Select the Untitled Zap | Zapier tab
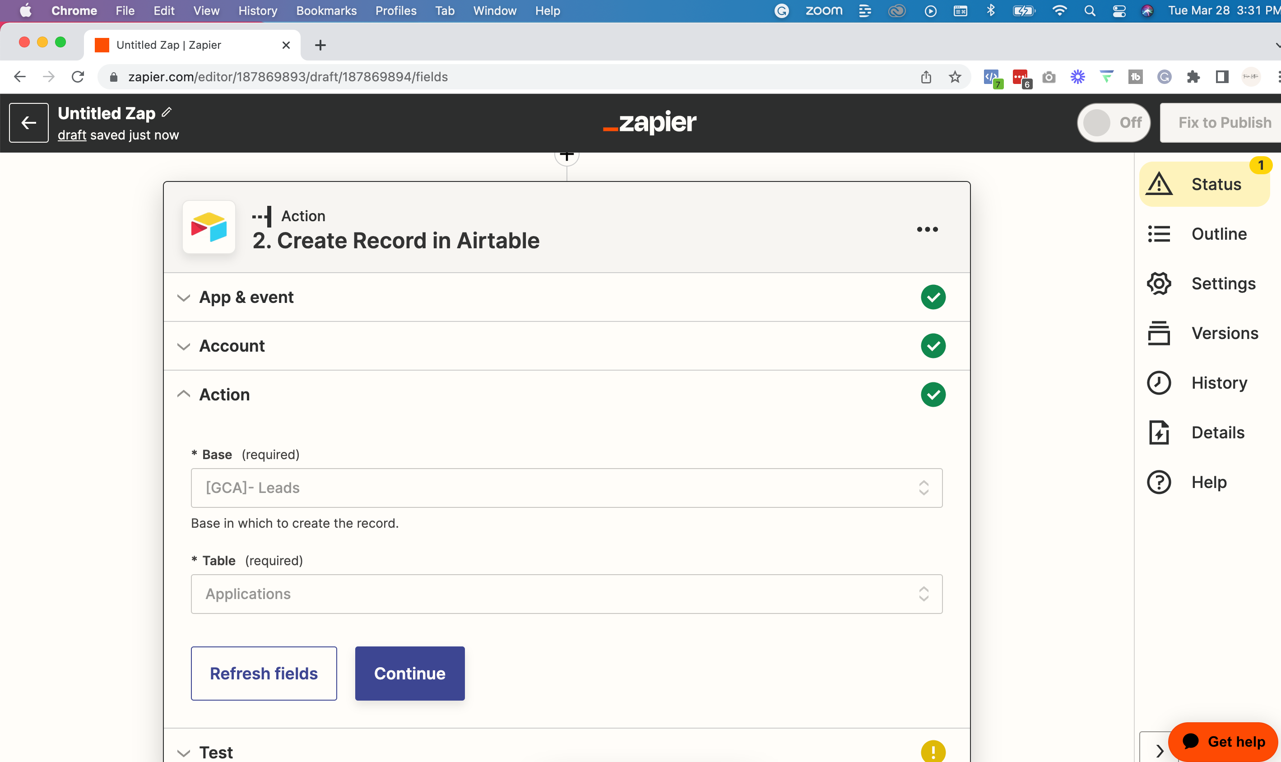Viewport: 1281px width, 762px height. click(x=192, y=45)
